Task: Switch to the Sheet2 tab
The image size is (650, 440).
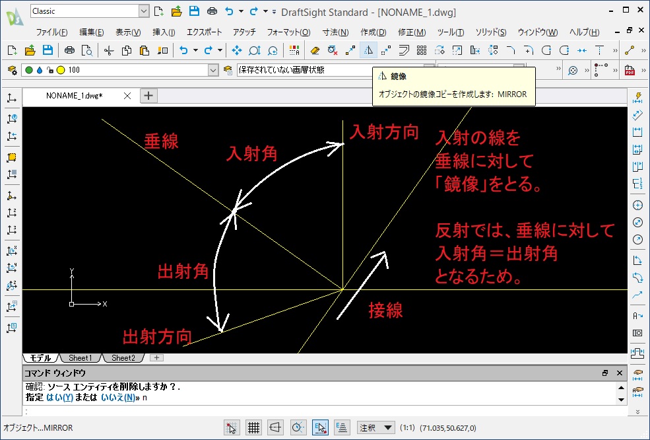Action: click(x=123, y=358)
